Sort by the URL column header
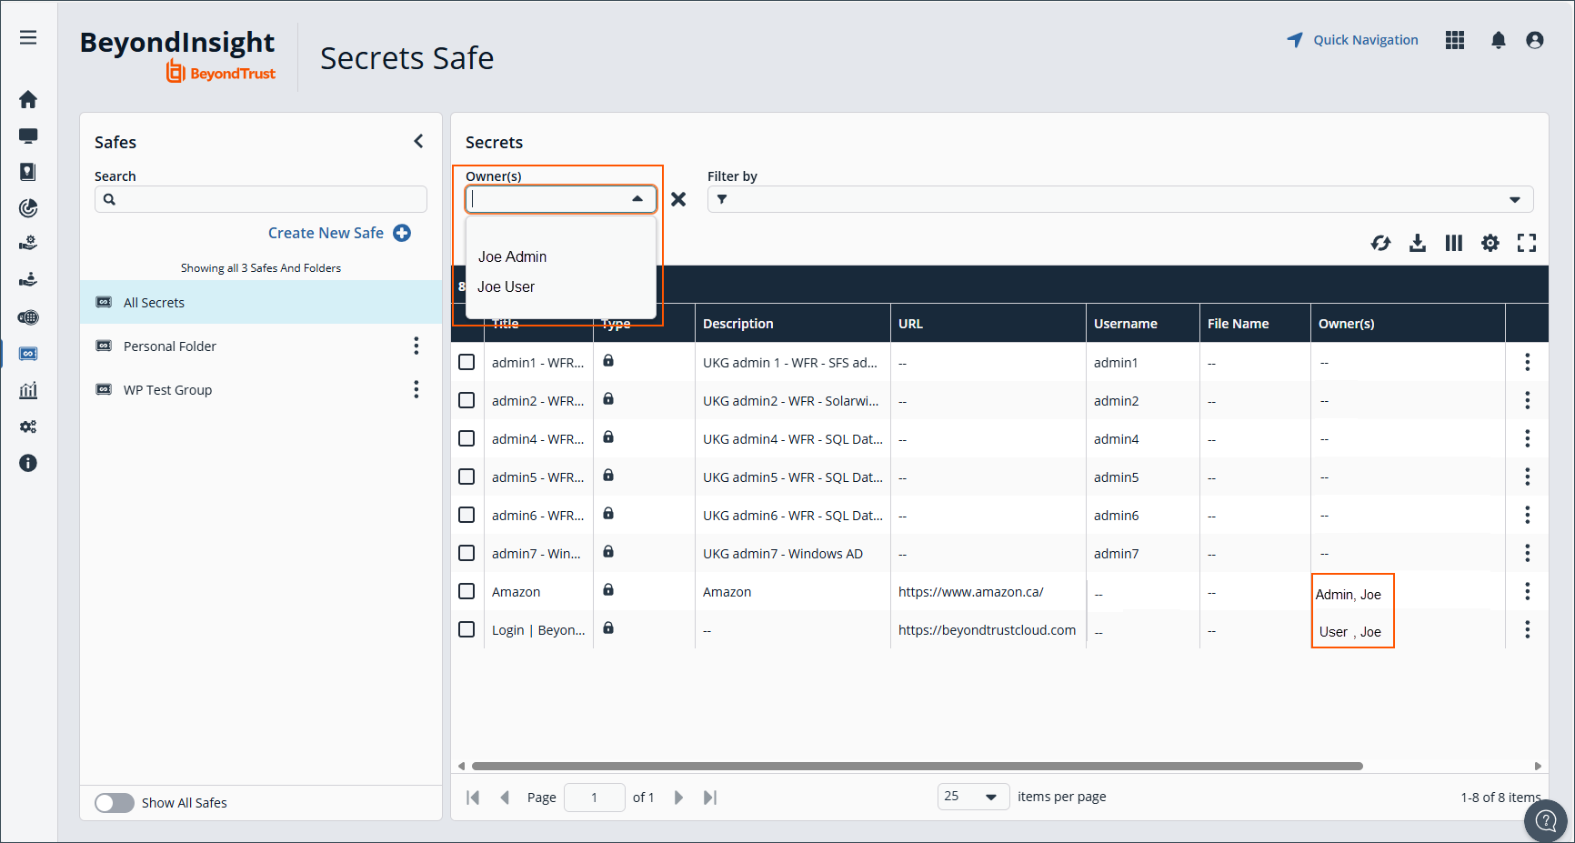The width and height of the screenshot is (1575, 843). tap(988, 323)
